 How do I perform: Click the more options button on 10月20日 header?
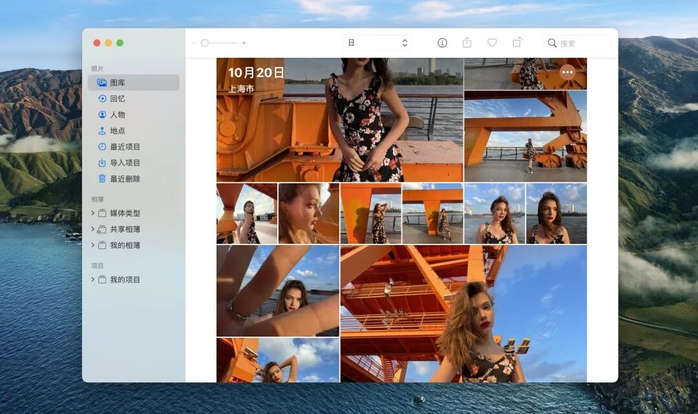[567, 72]
